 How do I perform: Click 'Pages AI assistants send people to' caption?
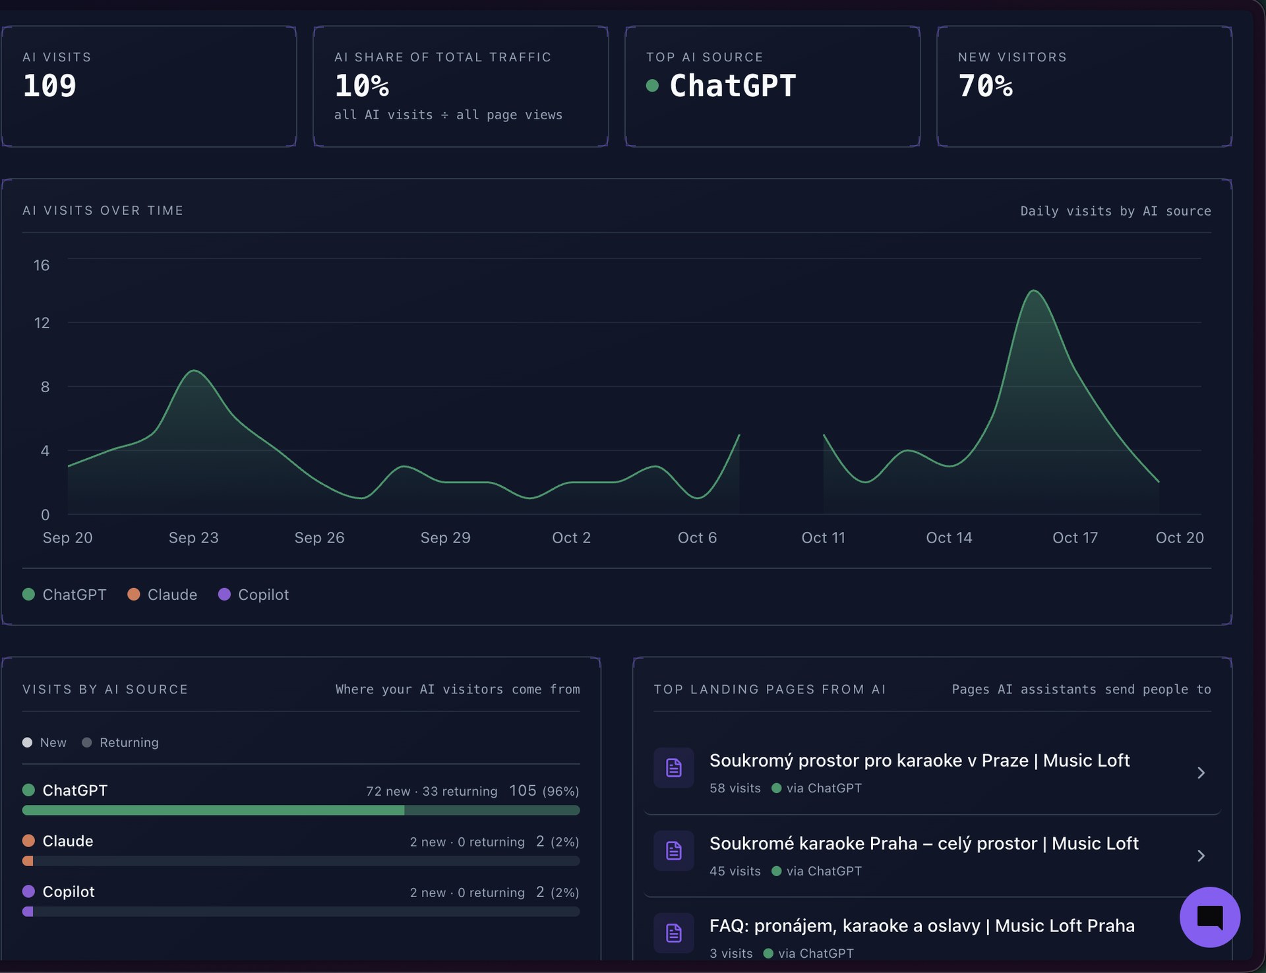click(1081, 690)
